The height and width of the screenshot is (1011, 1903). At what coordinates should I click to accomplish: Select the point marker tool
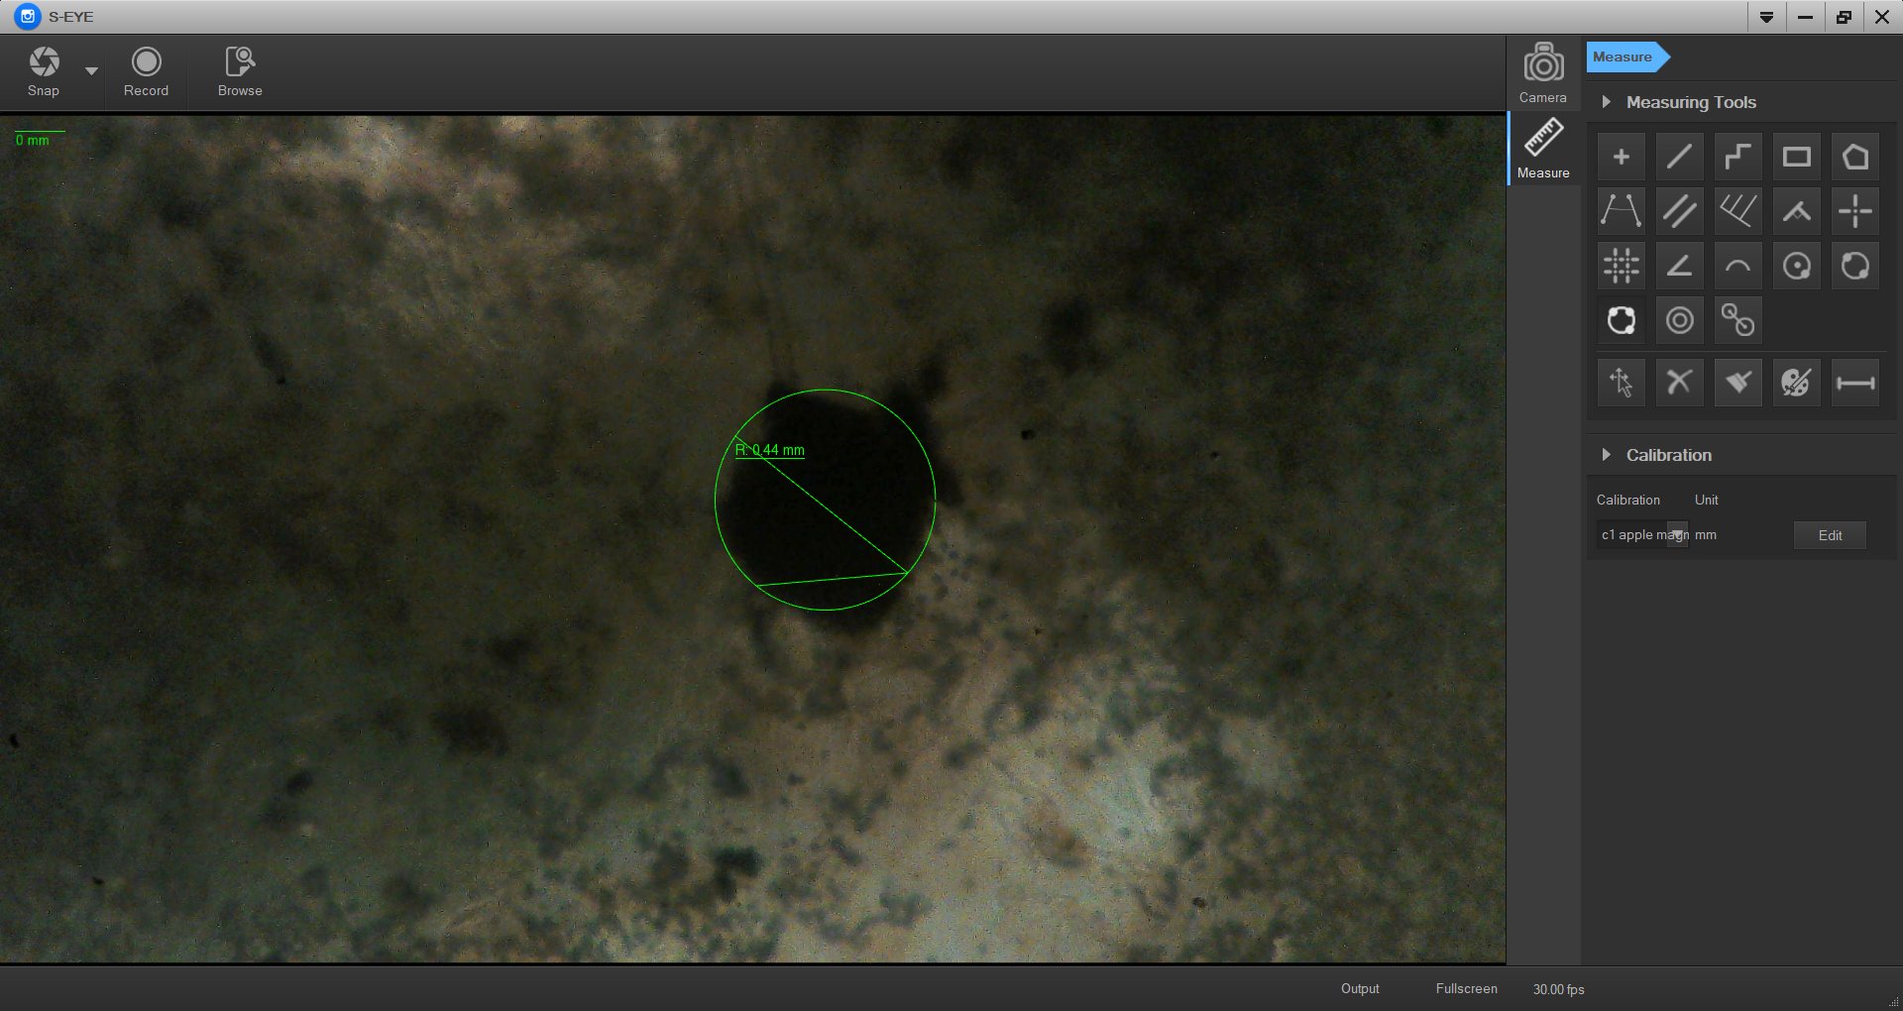point(1622,157)
